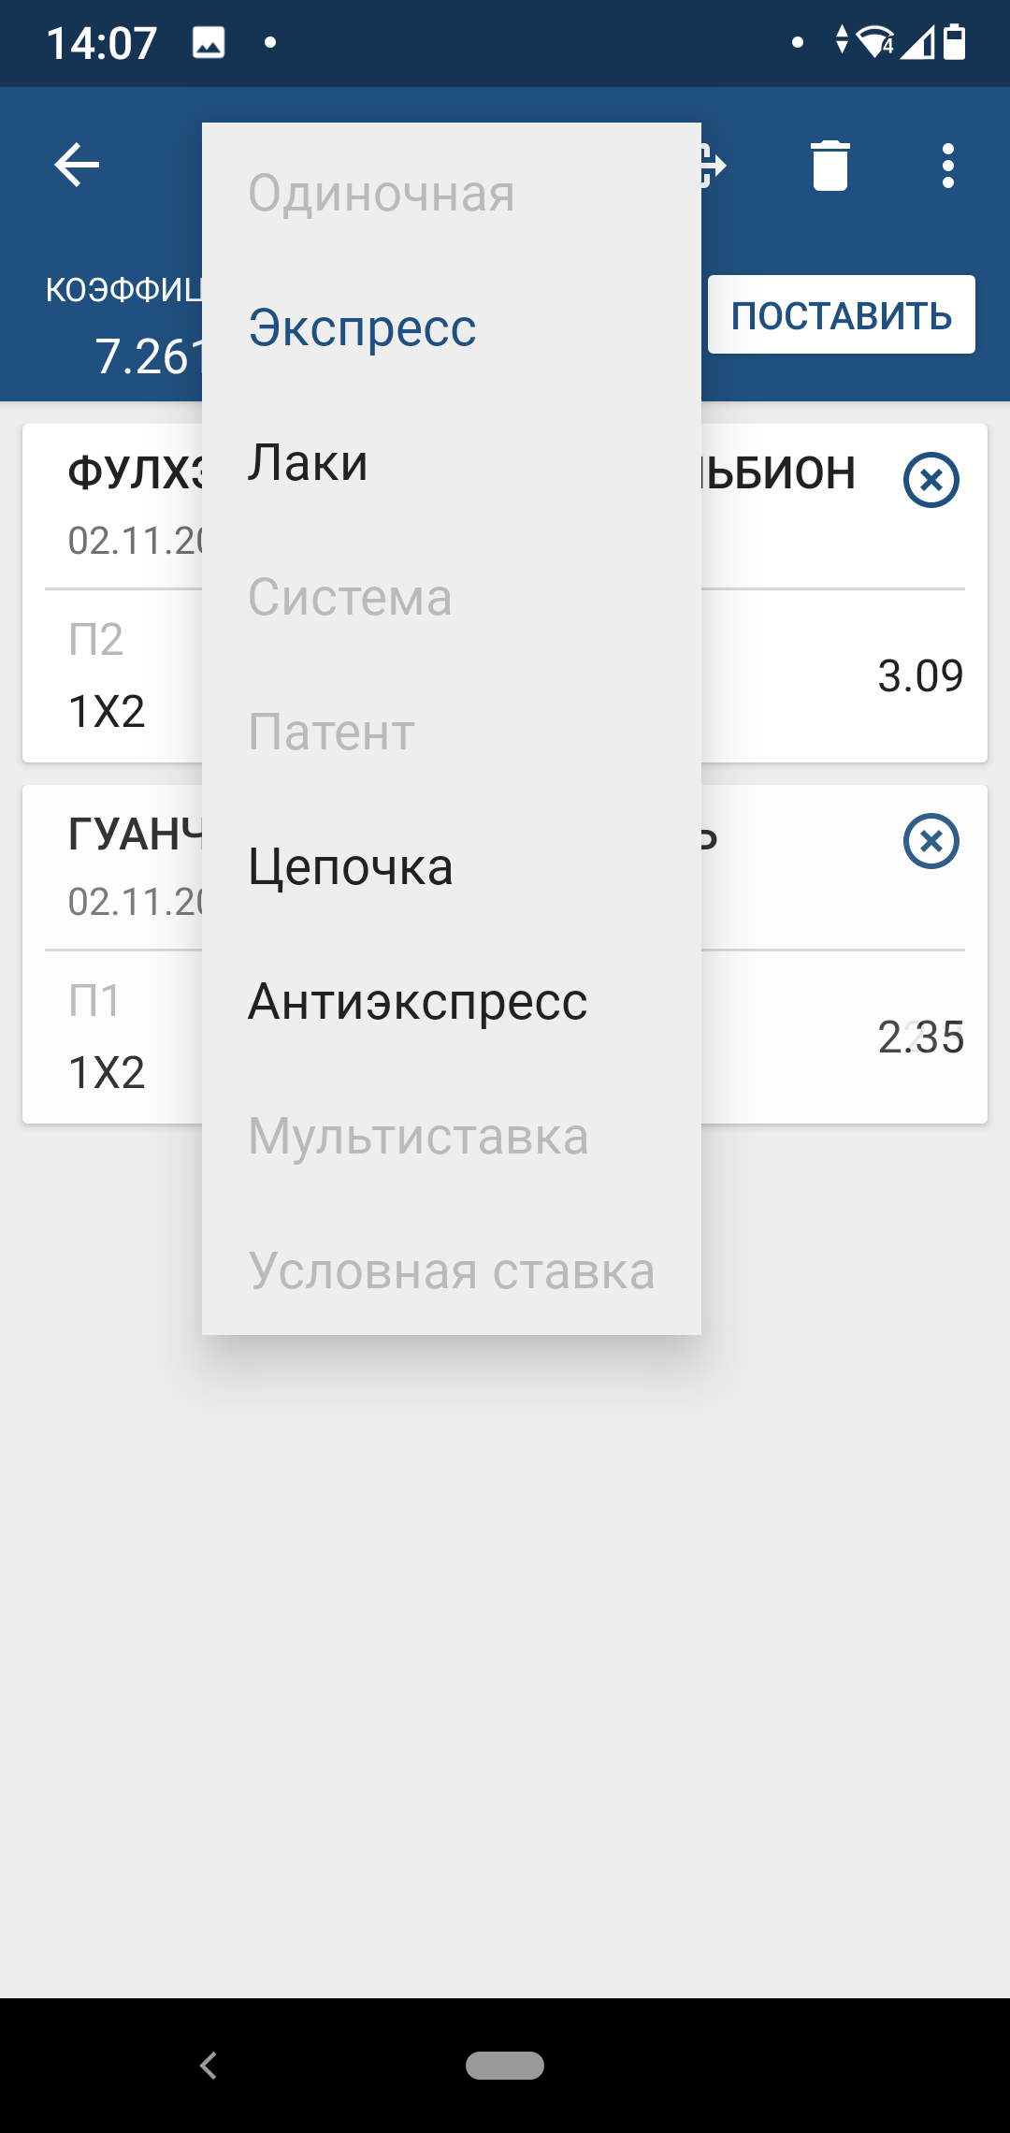Select Экспресс bet type
The width and height of the screenshot is (1010, 2133).
click(x=363, y=327)
